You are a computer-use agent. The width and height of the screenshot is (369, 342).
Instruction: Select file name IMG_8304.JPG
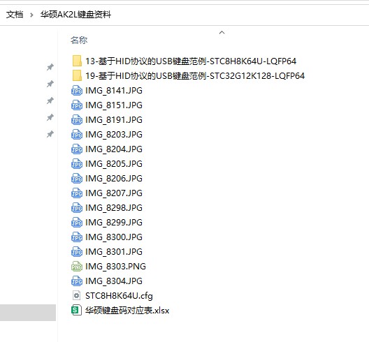click(114, 281)
